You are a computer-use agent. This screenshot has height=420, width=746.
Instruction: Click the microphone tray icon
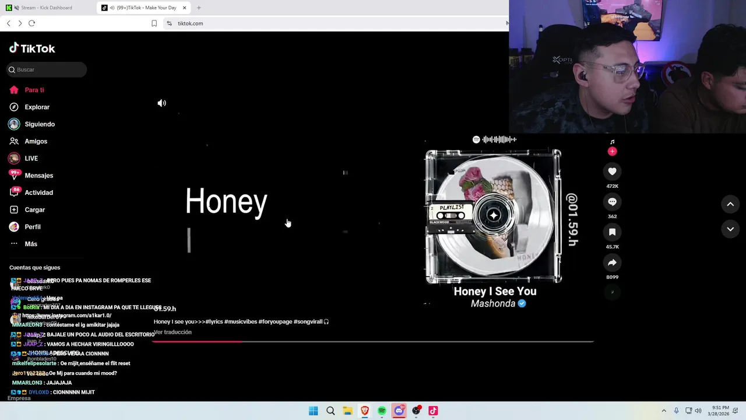[x=676, y=411]
